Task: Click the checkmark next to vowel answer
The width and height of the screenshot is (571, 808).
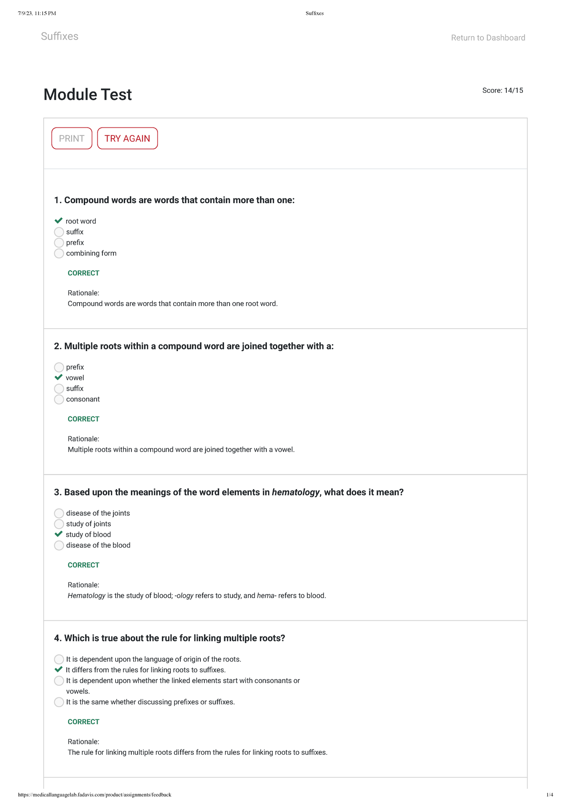Action: pyautogui.click(x=59, y=377)
